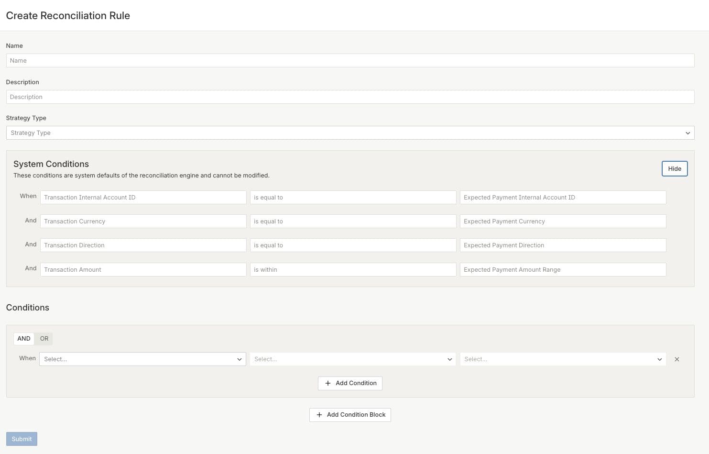
Task: Click the plus icon in Add Condition Block
Action: [x=319, y=415]
